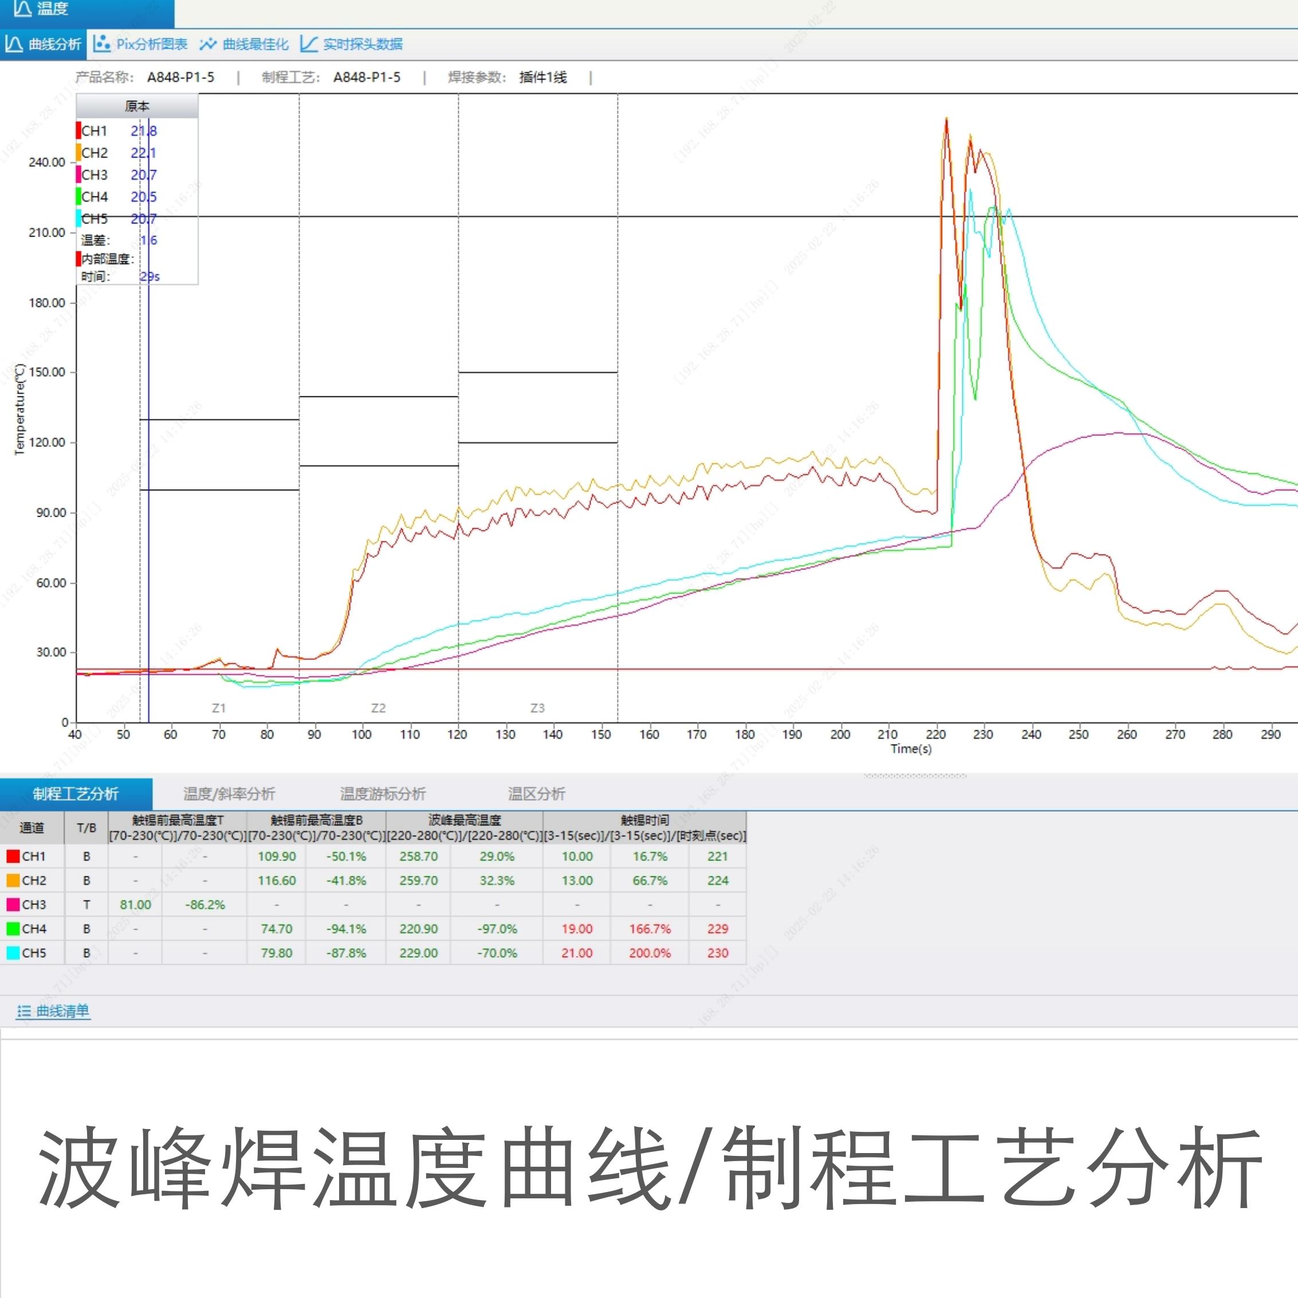The image size is (1298, 1298).
Task: Click the 通道 column header
Action: pos(32,828)
